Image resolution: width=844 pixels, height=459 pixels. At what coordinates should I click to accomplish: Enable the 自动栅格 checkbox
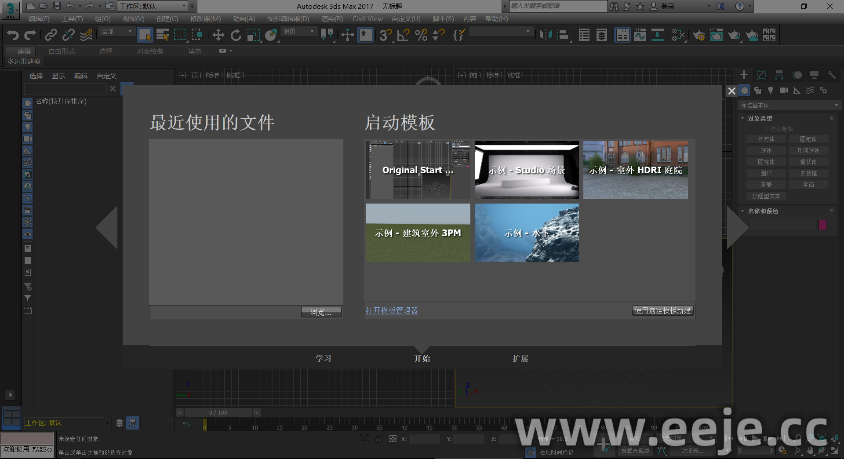[x=766, y=129]
